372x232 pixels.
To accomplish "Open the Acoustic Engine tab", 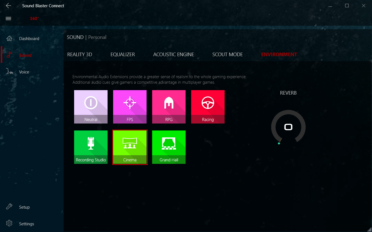I will (x=174, y=55).
